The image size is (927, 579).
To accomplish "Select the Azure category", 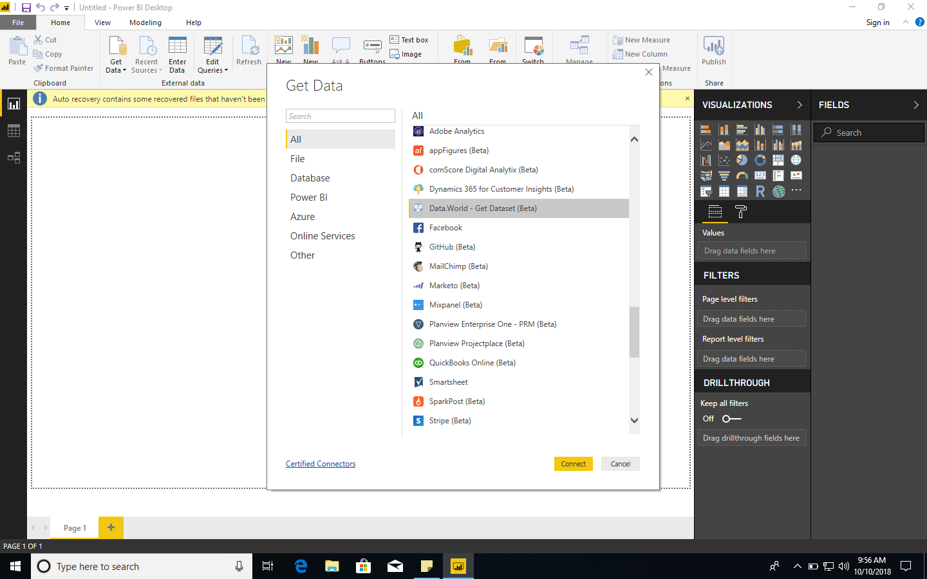I will (341, 217).
